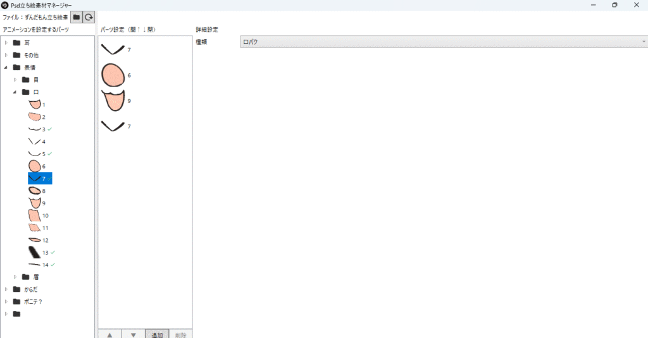Select part 9 in the parts settings list
This screenshot has height=338, width=648.
(114, 100)
